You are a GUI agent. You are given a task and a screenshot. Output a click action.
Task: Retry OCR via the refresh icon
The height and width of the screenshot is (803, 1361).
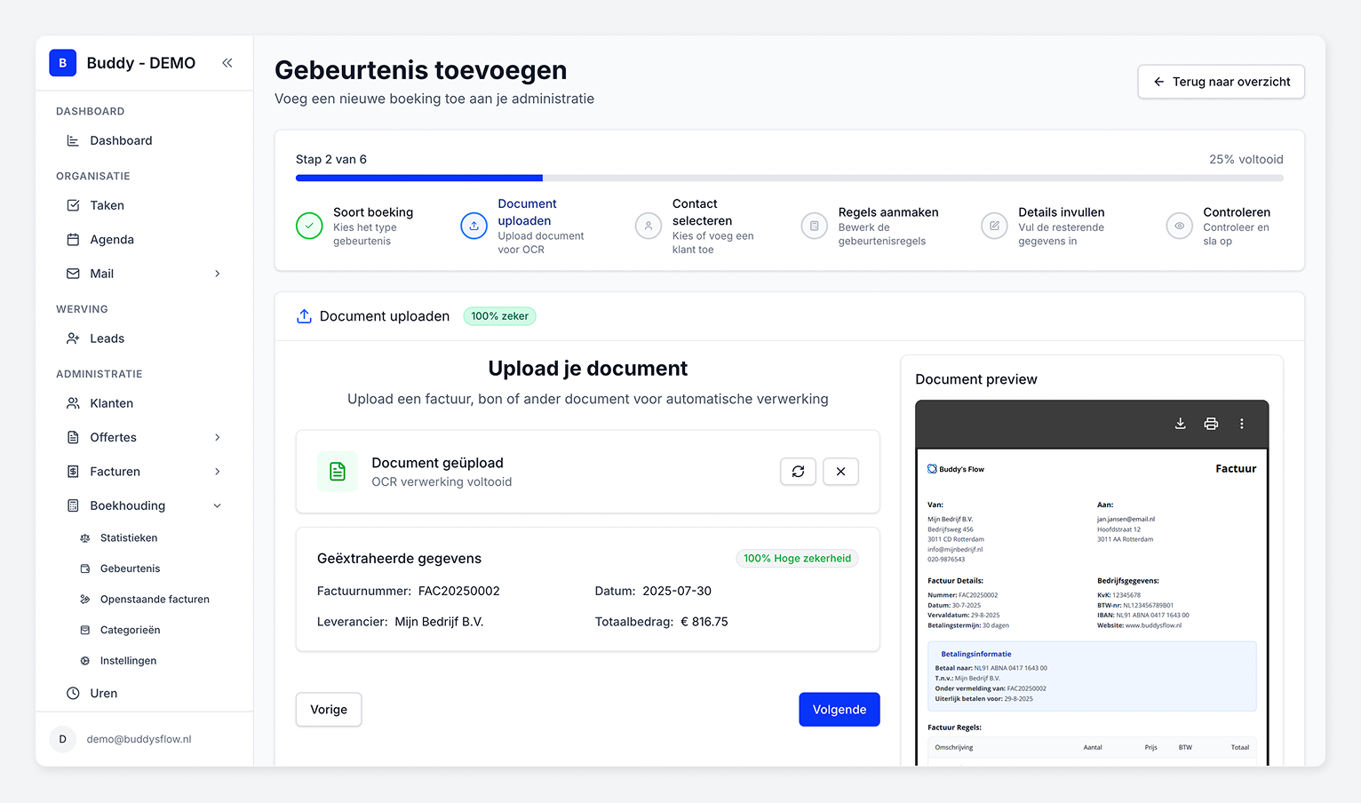coord(798,471)
